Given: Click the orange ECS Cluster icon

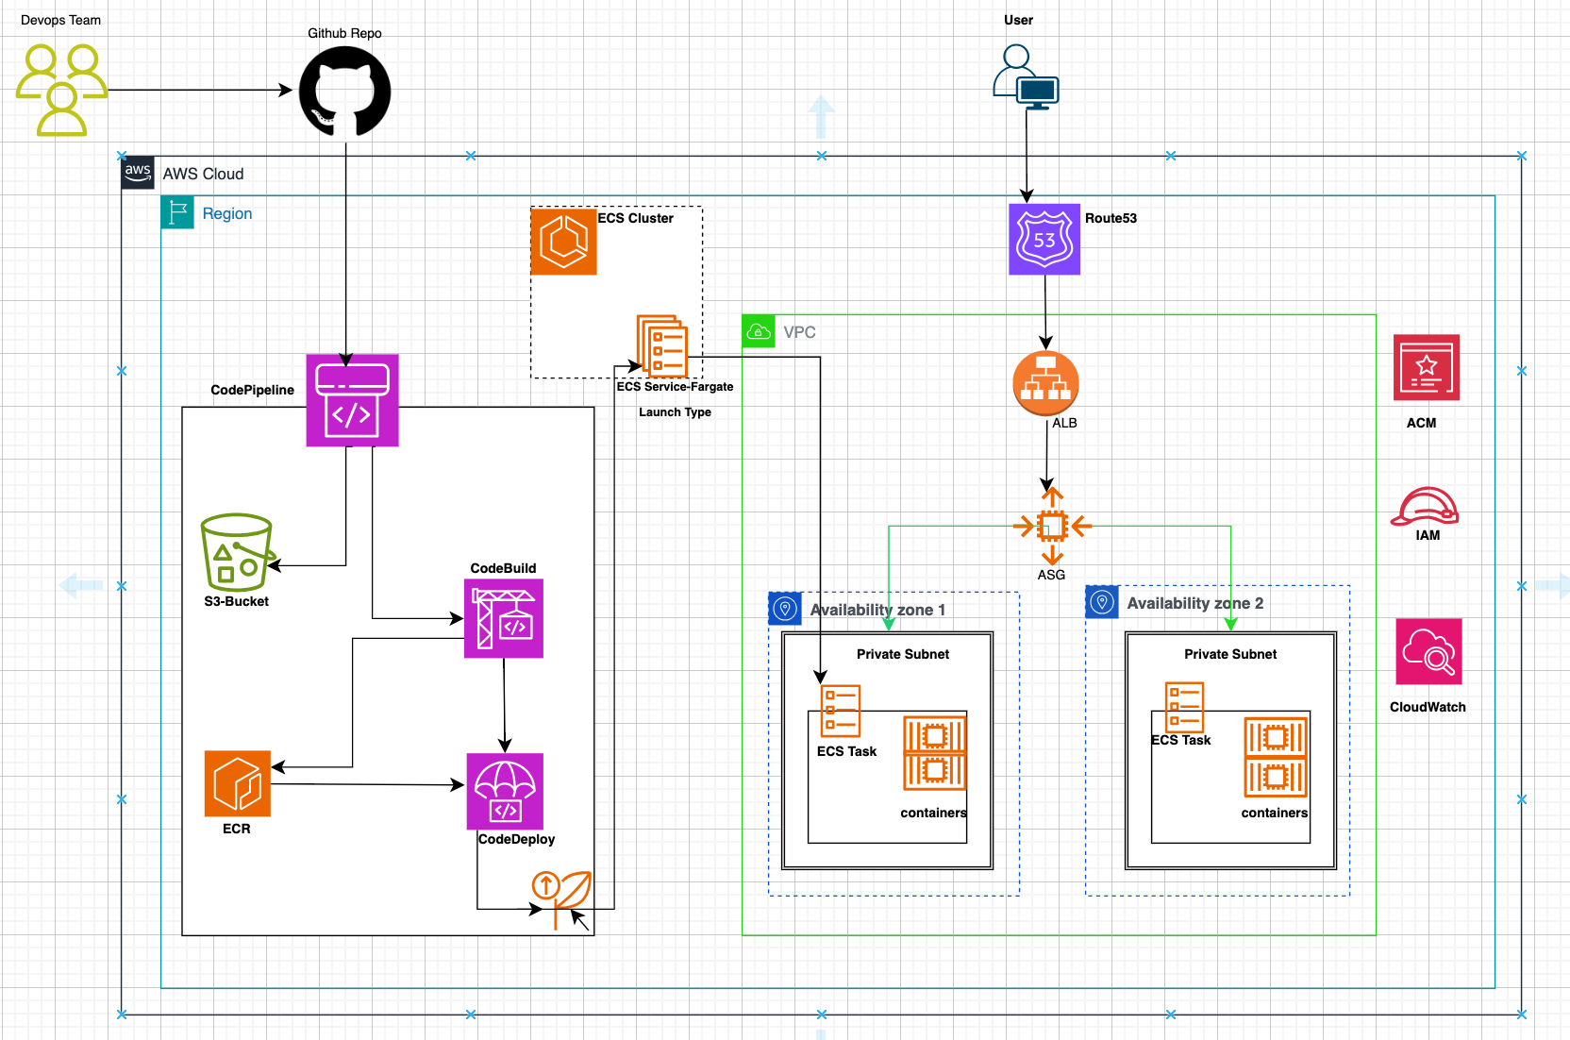Looking at the screenshot, I should (563, 242).
